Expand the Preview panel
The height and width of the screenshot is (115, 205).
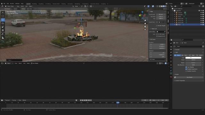click(177, 50)
